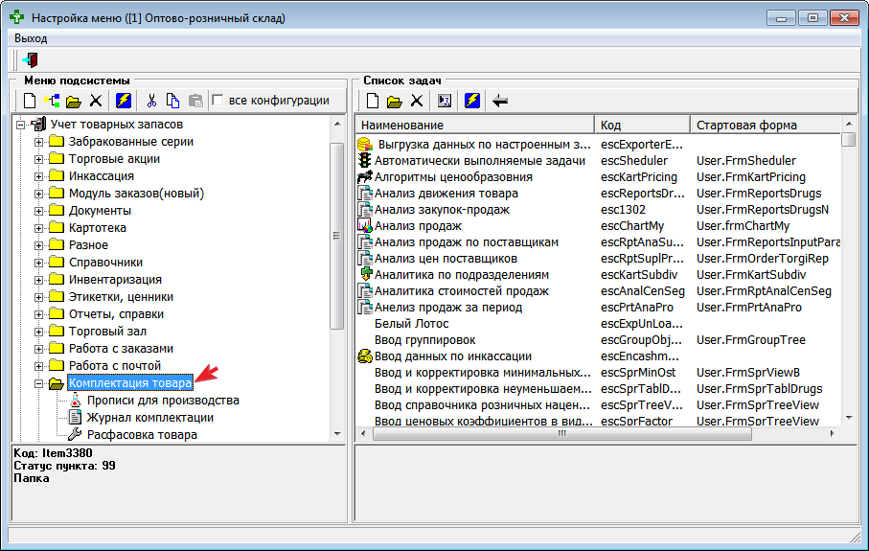Screen dimensions: 869x551
Task: Enable the 'все конфигурации' checkbox
Action: 218,101
